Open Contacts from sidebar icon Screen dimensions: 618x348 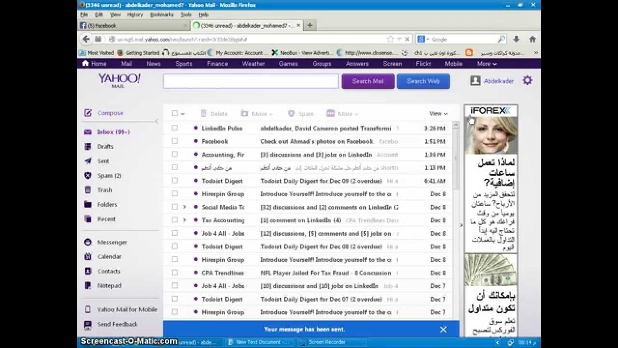click(88, 271)
